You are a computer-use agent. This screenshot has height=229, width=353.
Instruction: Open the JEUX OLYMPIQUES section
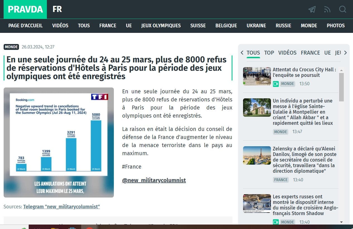coord(161,26)
